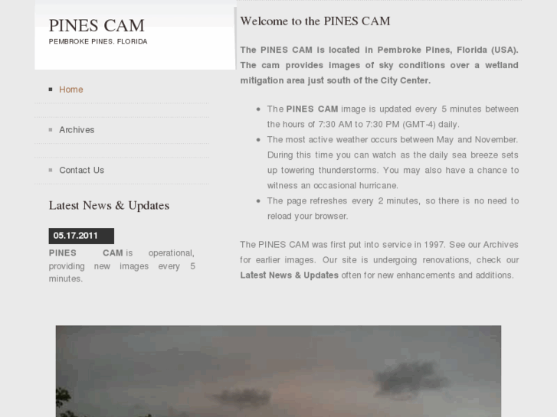557x417 pixels.
Task: Click the 05.17.2011 news date badge
Action: [x=81, y=236]
